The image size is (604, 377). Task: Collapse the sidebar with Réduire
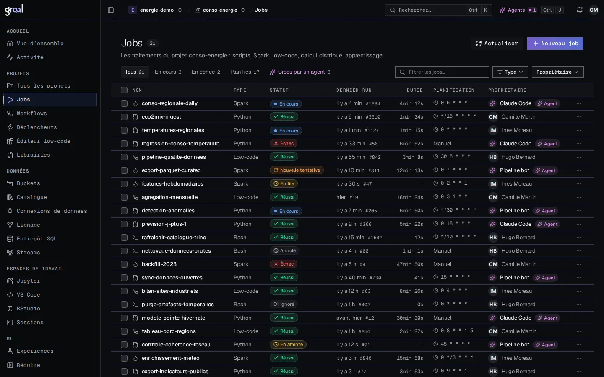click(x=50, y=365)
